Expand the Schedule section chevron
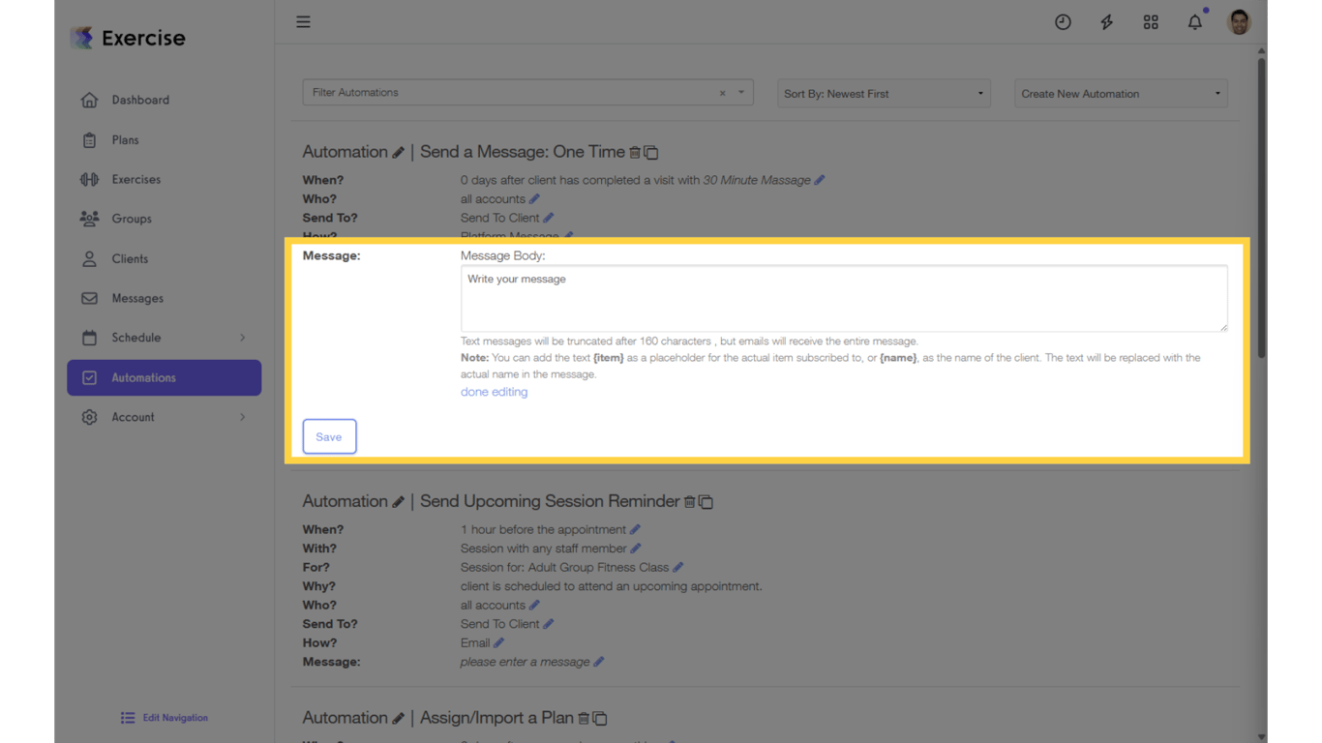 click(x=243, y=338)
